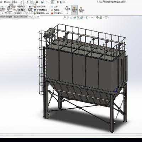Click the Save icon in quick toolbar

pyautogui.click(x=37, y=2)
